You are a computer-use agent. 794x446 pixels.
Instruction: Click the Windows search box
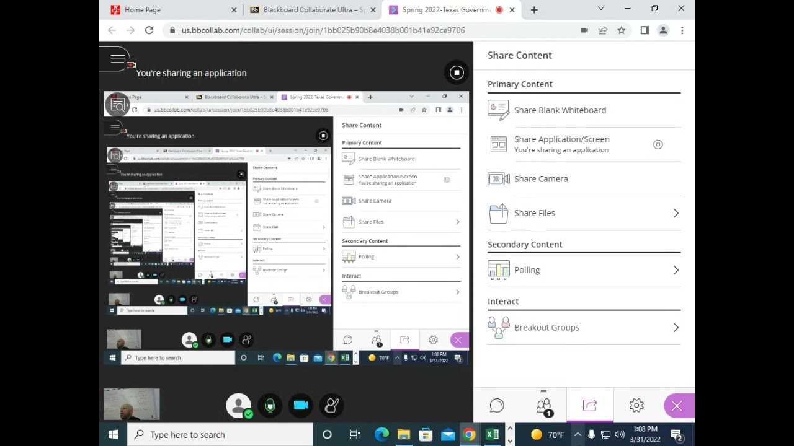(x=221, y=435)
